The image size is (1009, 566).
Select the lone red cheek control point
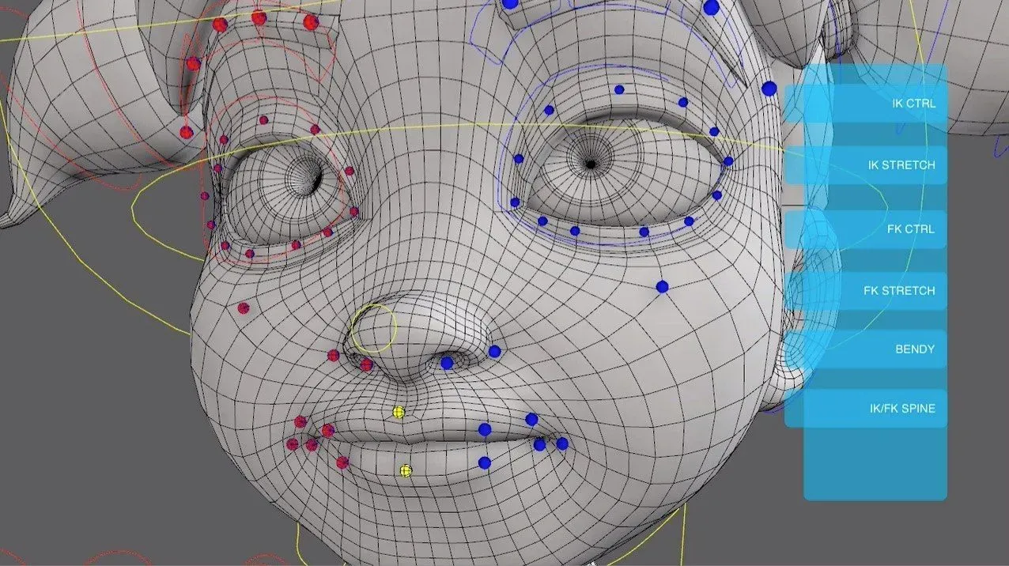[244, 308]
